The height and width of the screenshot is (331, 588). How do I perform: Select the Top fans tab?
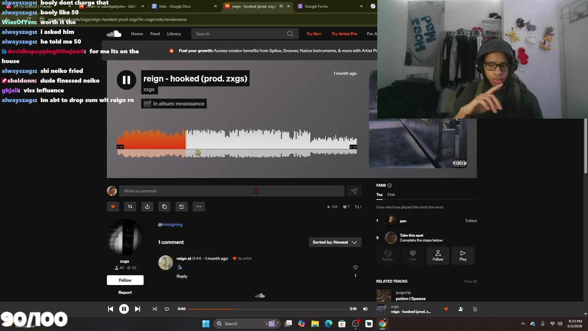coord(379,194)
